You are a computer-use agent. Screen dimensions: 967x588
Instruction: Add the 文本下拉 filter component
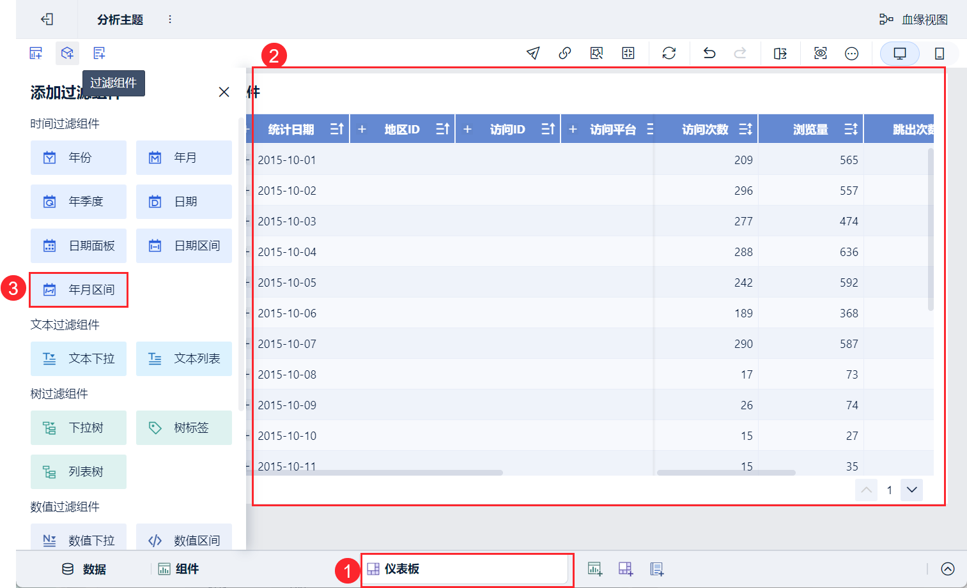(x=79, y=359)
